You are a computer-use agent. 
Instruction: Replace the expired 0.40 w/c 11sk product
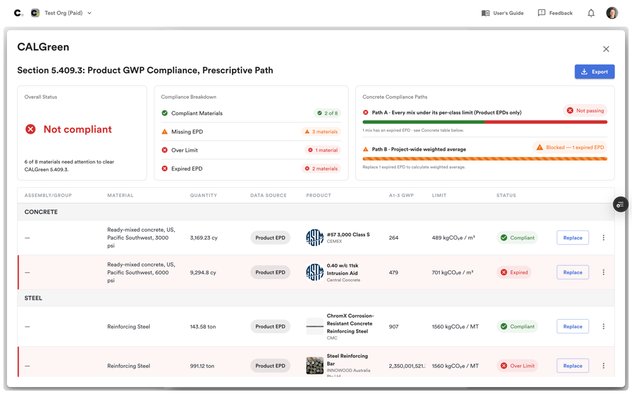pyautogui.click(x=573, y=272)
